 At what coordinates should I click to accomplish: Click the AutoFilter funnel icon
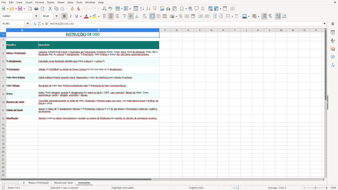pyautogui.click(x=155, y=9)
